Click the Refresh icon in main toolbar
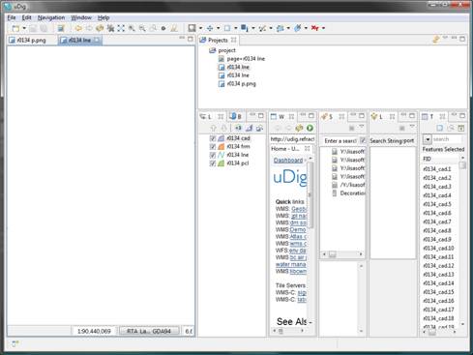 (x=100, y=28)
